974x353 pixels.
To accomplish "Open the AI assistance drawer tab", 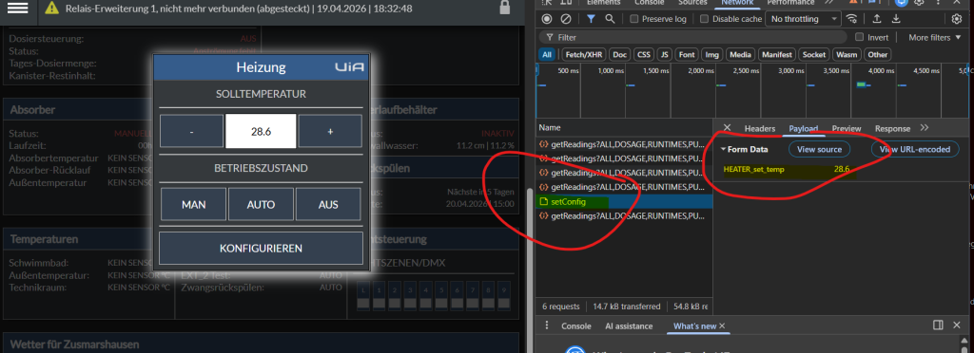I will [x=630, y=325].
